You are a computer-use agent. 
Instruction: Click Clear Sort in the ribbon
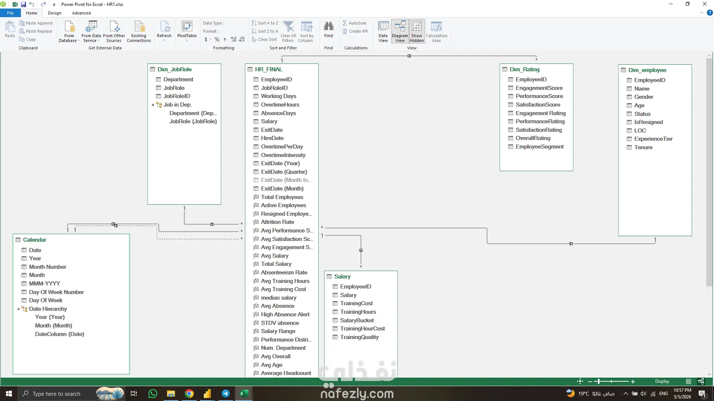point(264,39)
